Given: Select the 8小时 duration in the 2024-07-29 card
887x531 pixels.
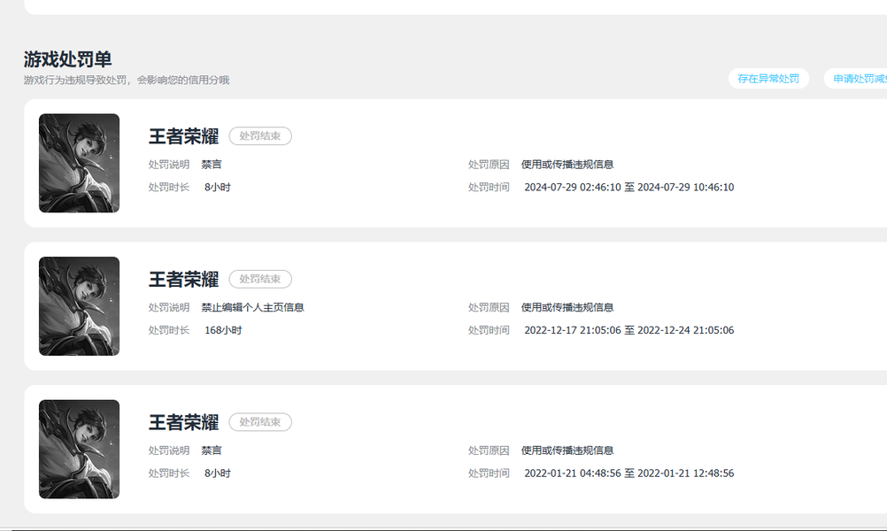Looking at the screenshot, I should 218,188.
